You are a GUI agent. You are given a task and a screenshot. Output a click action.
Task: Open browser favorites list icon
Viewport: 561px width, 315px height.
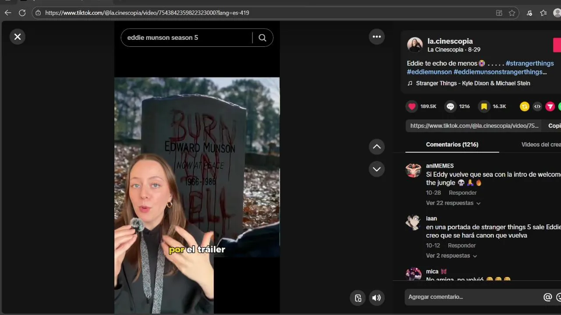[x=543, y=13]
